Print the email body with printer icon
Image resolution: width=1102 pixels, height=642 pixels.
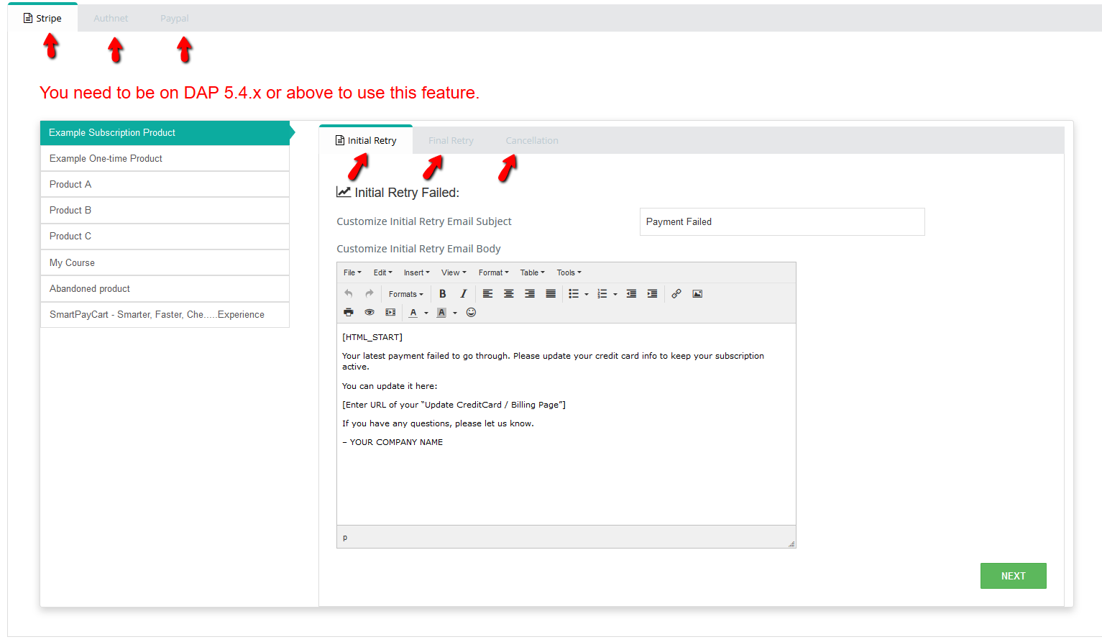(x=349, y=313)
